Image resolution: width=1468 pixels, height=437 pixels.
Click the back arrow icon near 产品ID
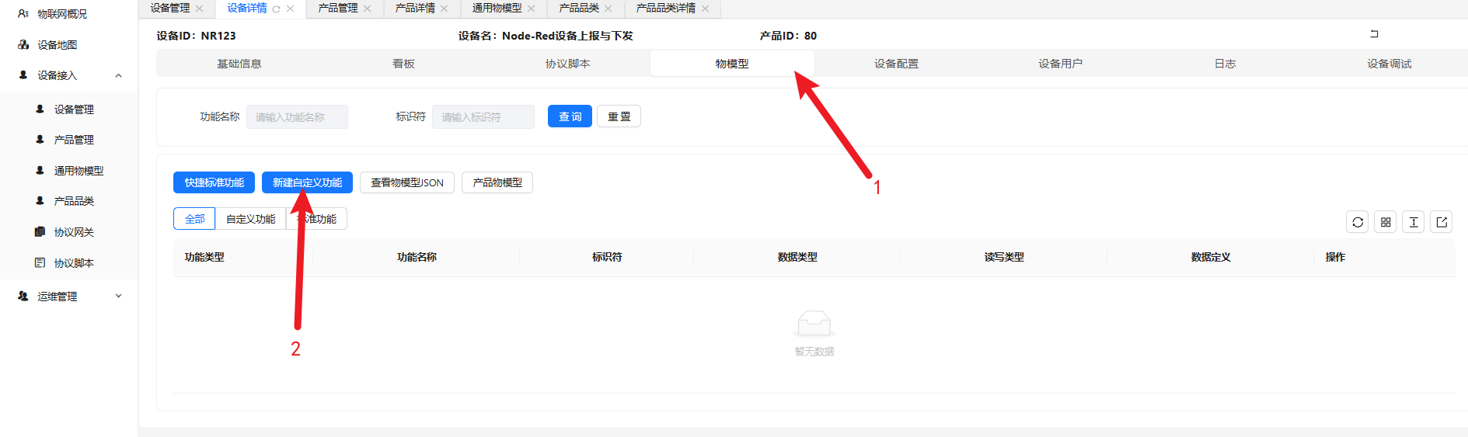[1373, 34]
